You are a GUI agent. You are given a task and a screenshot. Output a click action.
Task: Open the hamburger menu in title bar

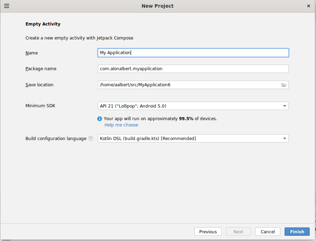point(7,6)
